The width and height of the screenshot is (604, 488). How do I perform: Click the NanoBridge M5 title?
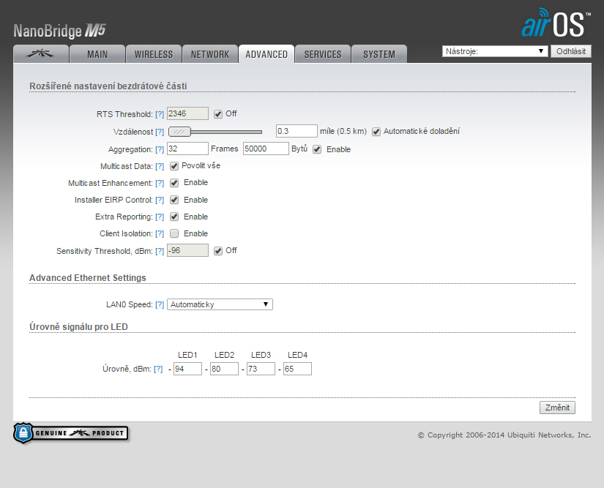[60, 31]
